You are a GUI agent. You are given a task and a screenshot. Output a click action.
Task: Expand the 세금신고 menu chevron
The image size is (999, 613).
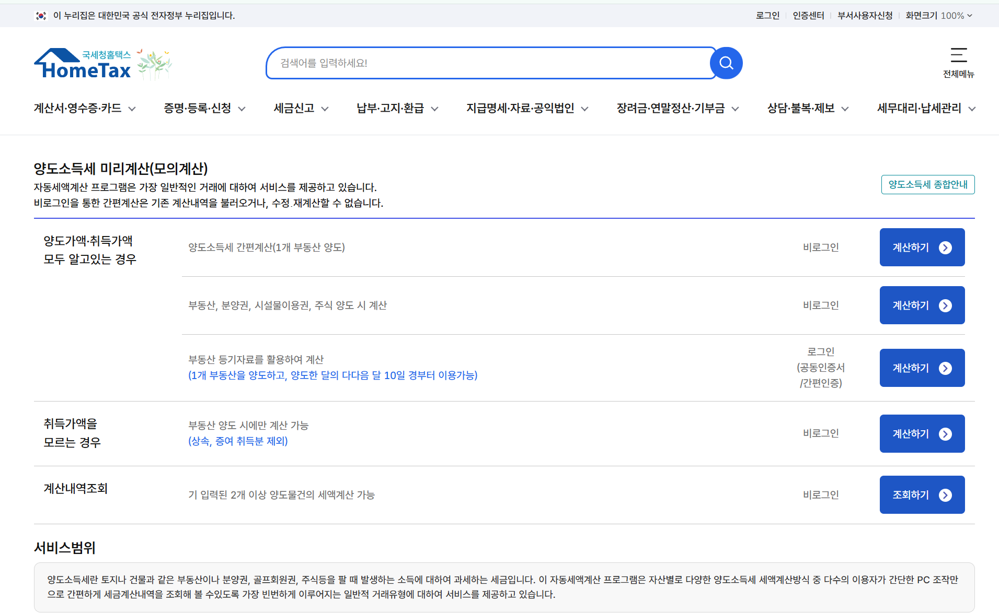[x=325, y=109]
